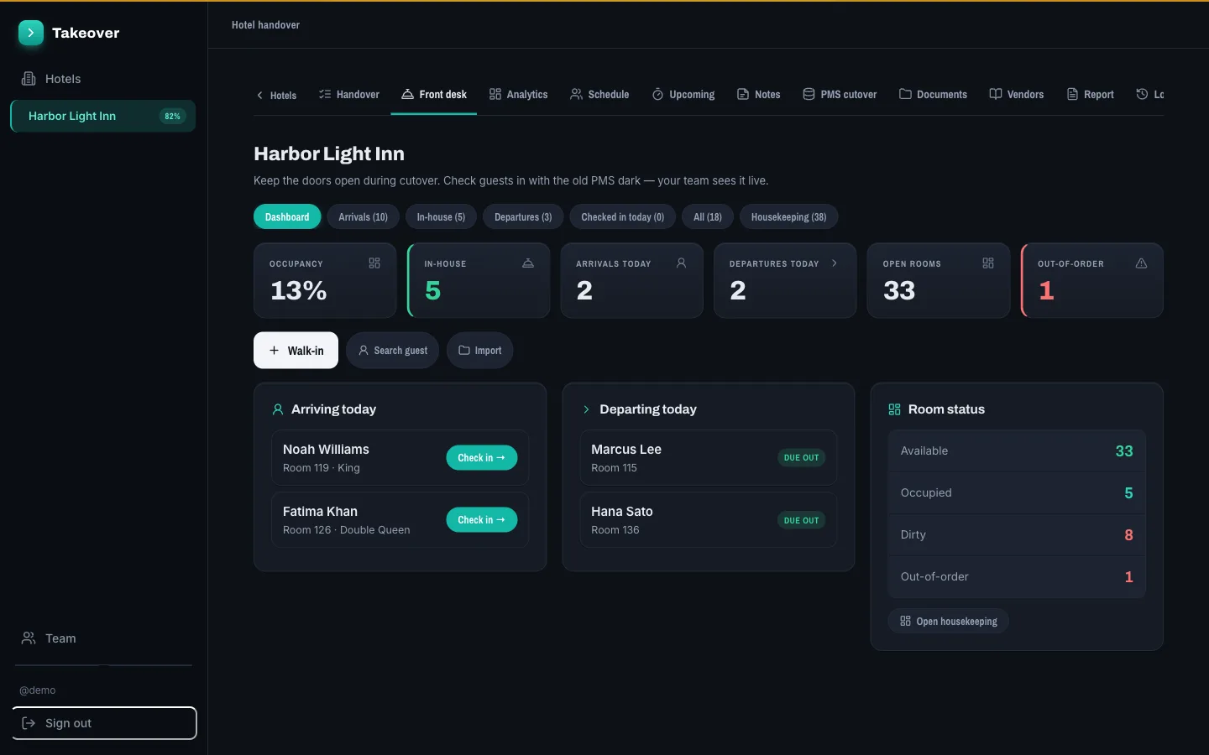
Task: Click the In-house bell icon
Action: point(528,263)
